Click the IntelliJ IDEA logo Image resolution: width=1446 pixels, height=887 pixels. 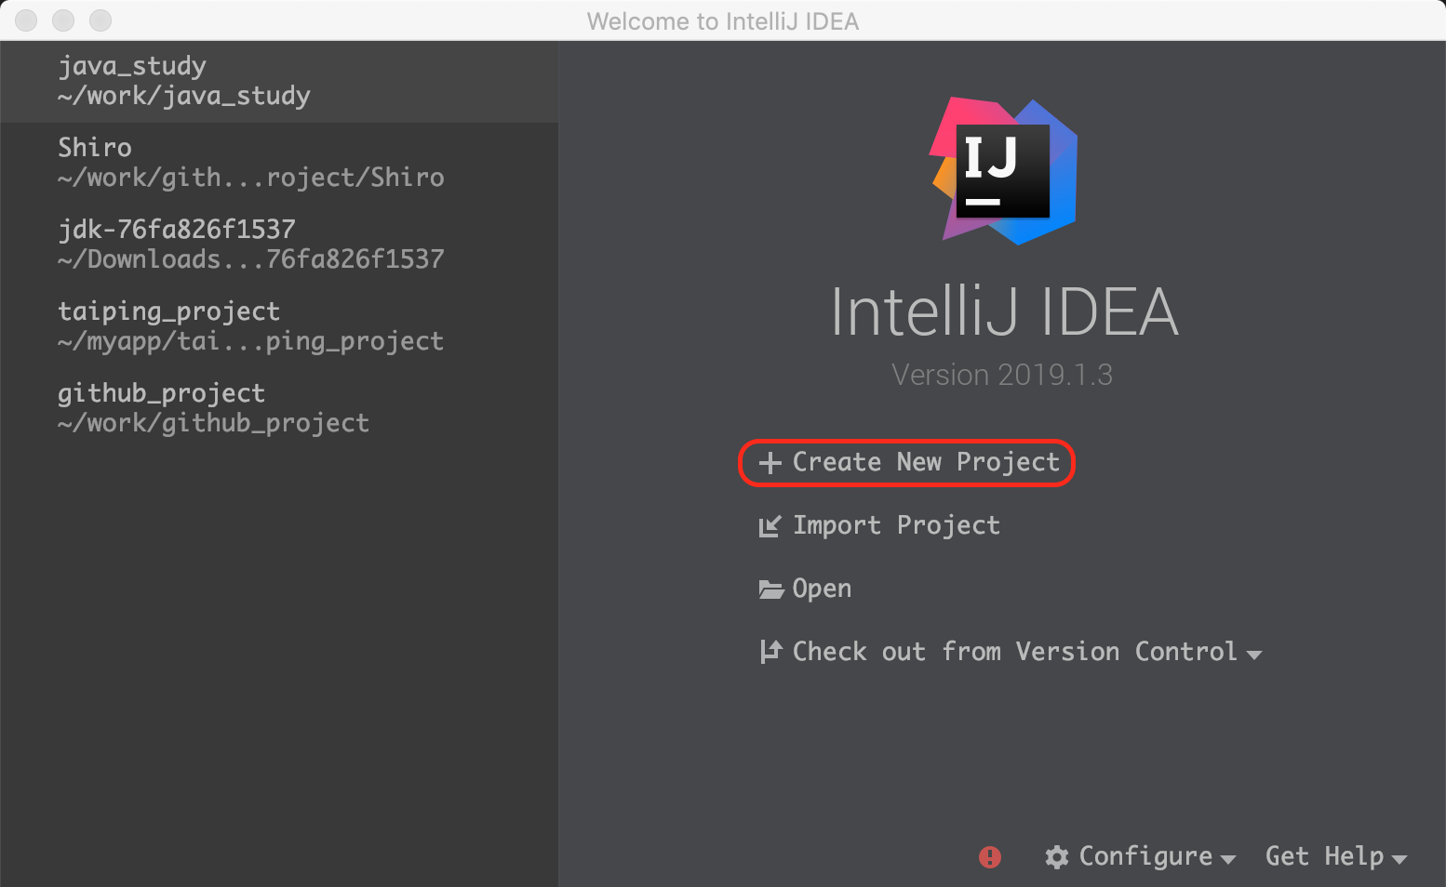pyautogui.click(x=1004, y=171)
